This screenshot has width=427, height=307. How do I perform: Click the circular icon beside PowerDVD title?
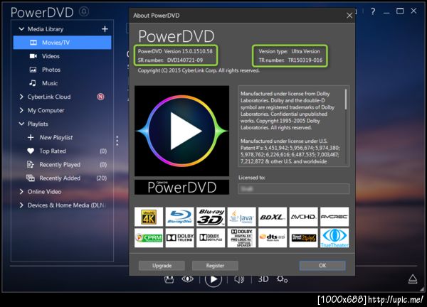(x=84, y=11)
